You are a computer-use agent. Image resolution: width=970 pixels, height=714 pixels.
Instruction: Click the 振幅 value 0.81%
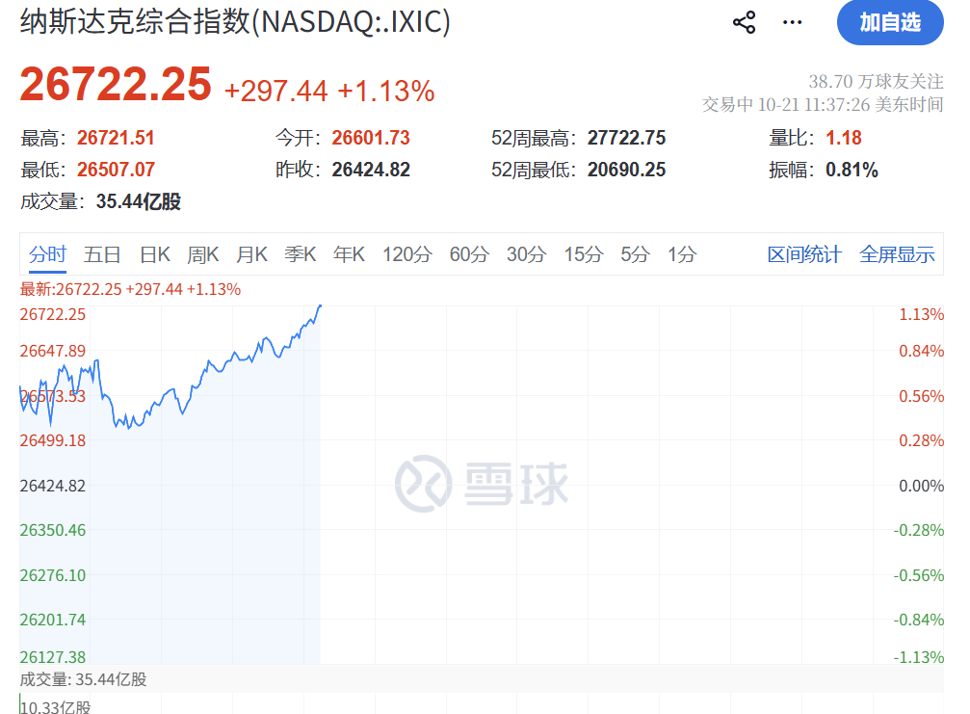[852, 169]
